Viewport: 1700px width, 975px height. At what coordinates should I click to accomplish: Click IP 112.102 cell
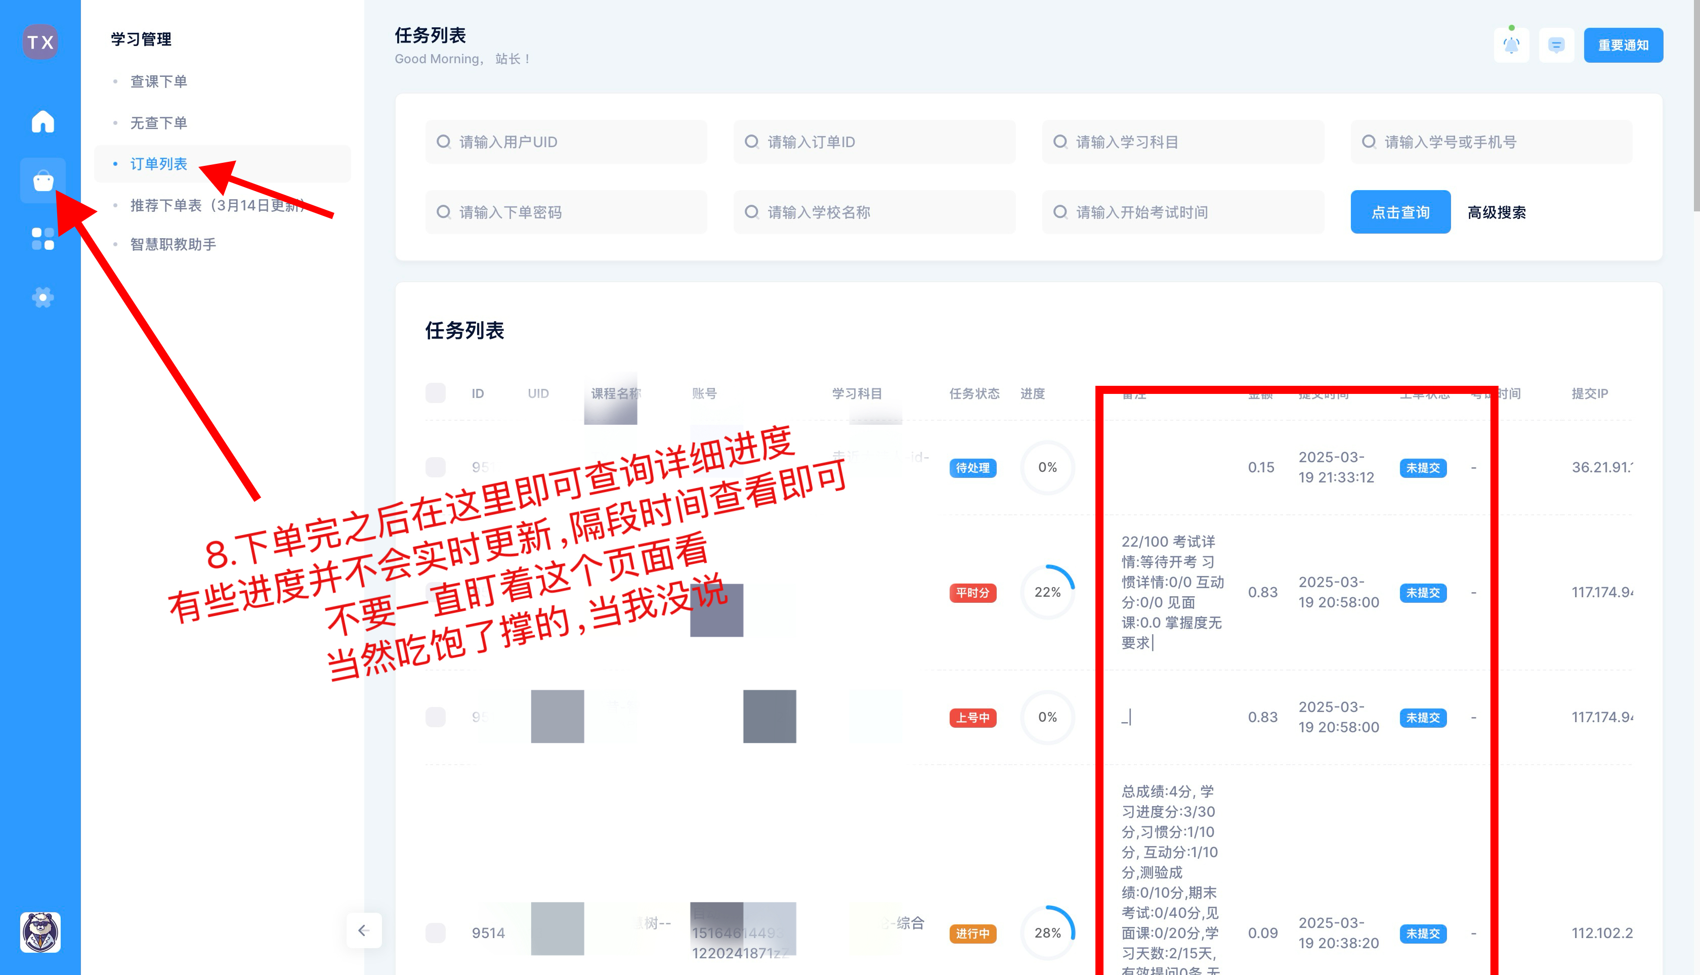pyautogui.click(x=1601, y=933)
